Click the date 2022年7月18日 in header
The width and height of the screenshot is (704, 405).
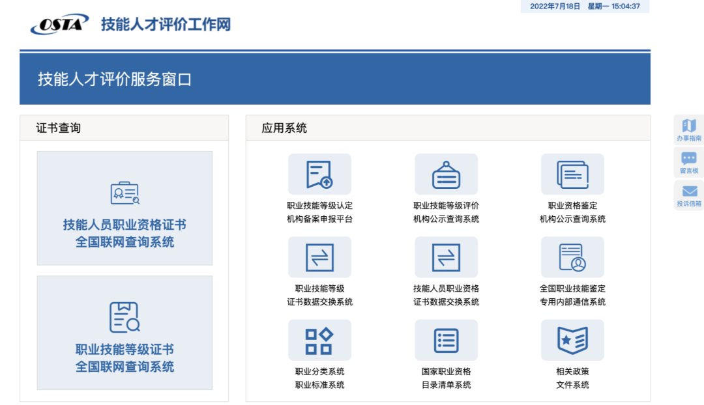click(x=555, y=7)
